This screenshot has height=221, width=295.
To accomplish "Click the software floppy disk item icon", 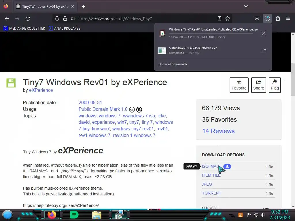I will pos(11,83).
